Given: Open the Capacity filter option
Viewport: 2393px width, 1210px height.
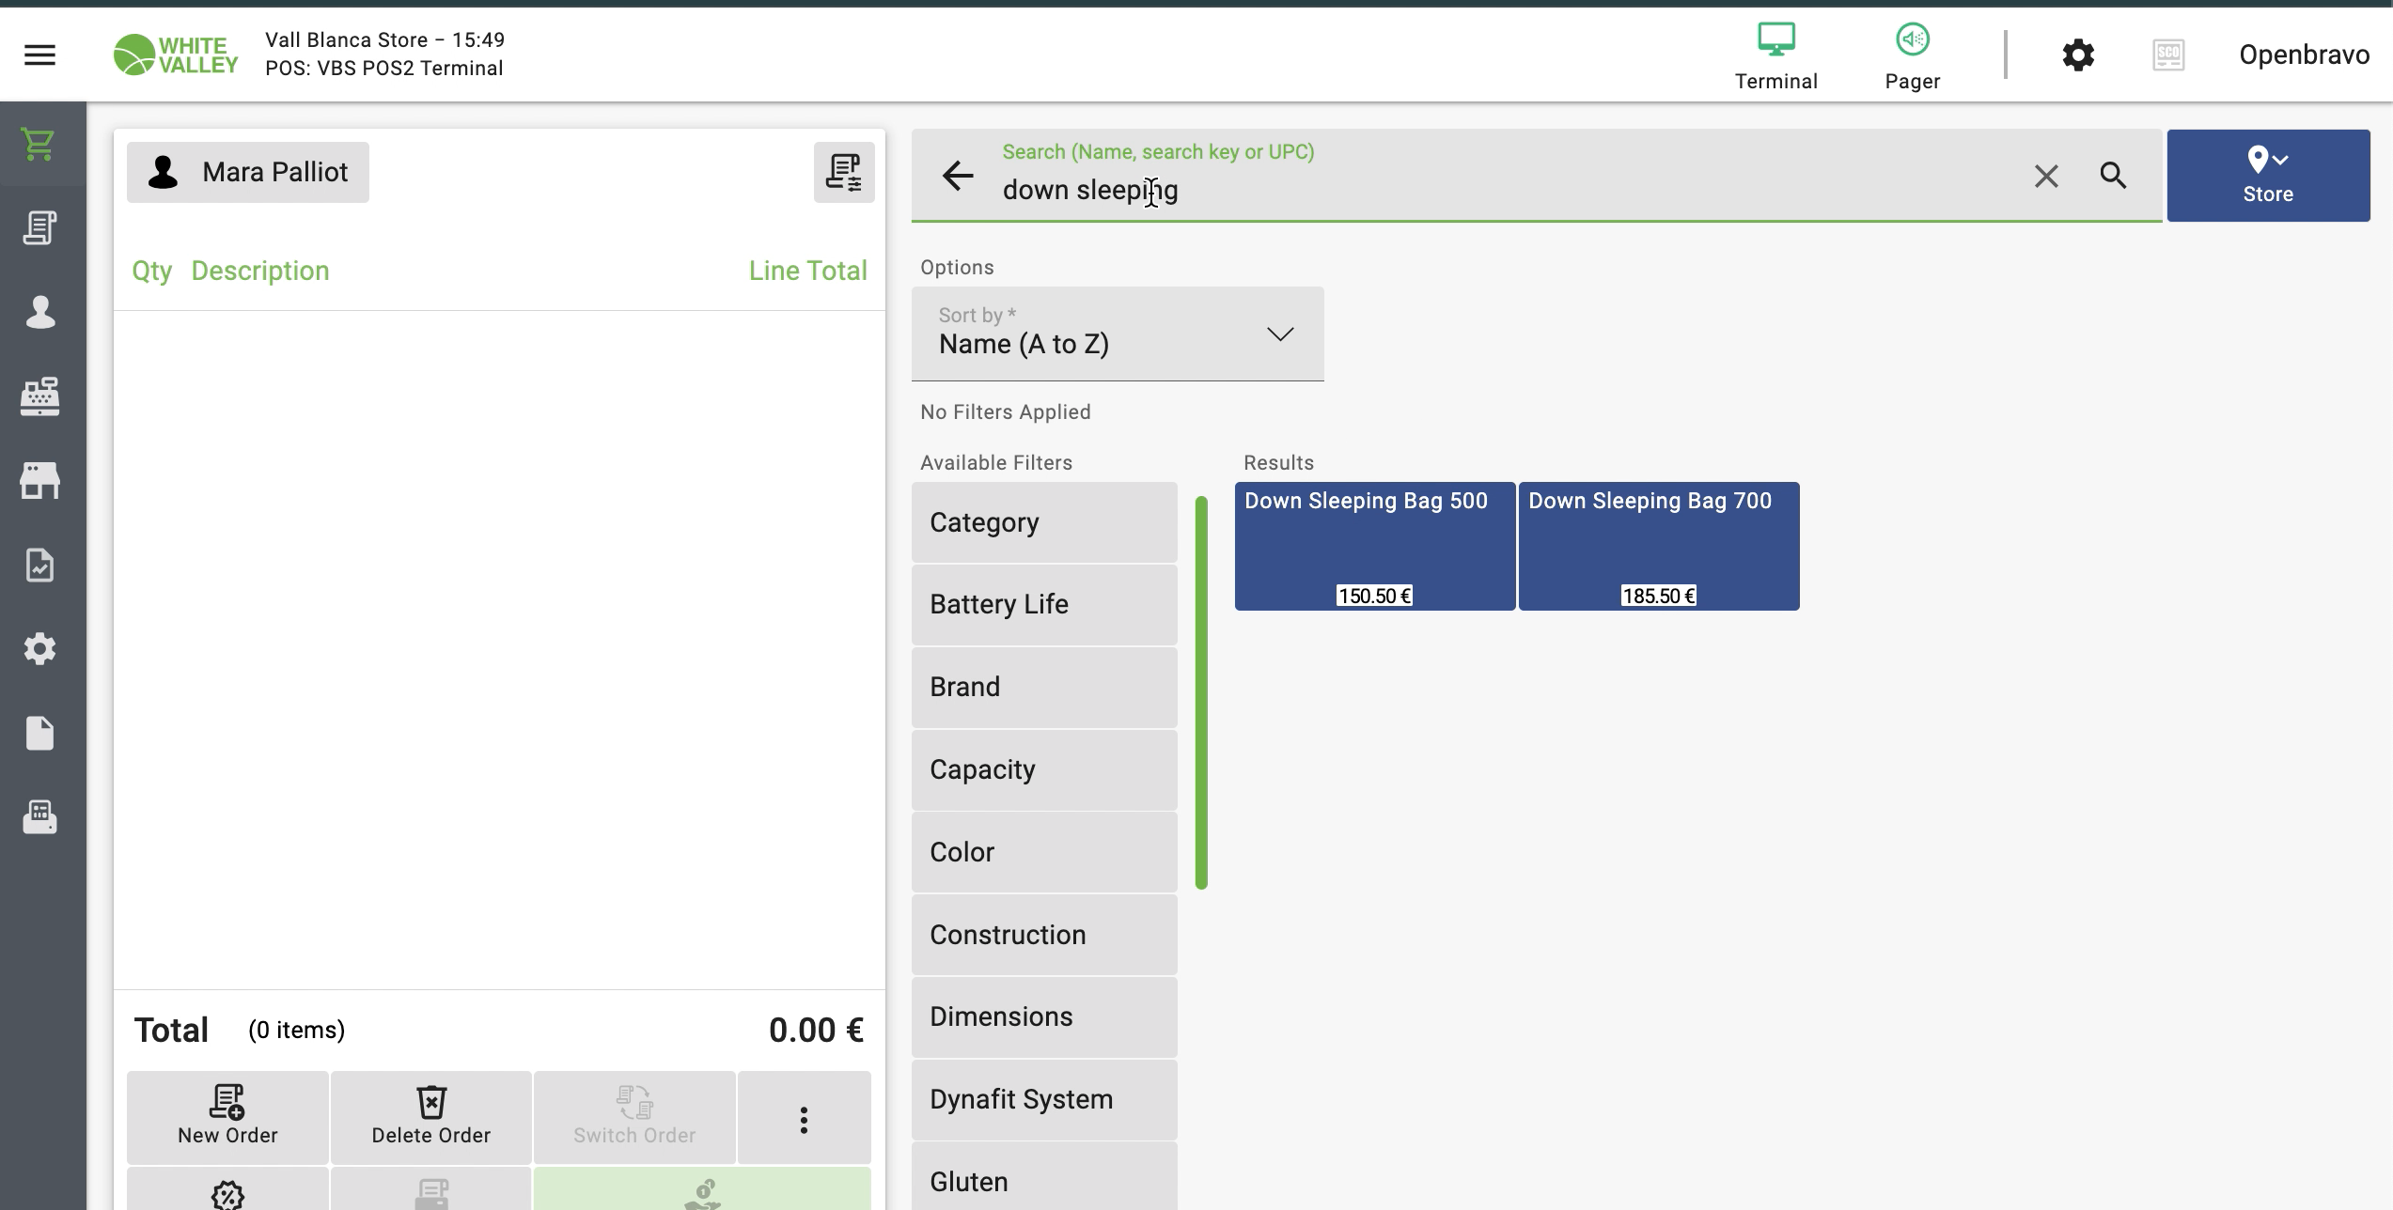Looking at the screenshot, I should 1043,769.
